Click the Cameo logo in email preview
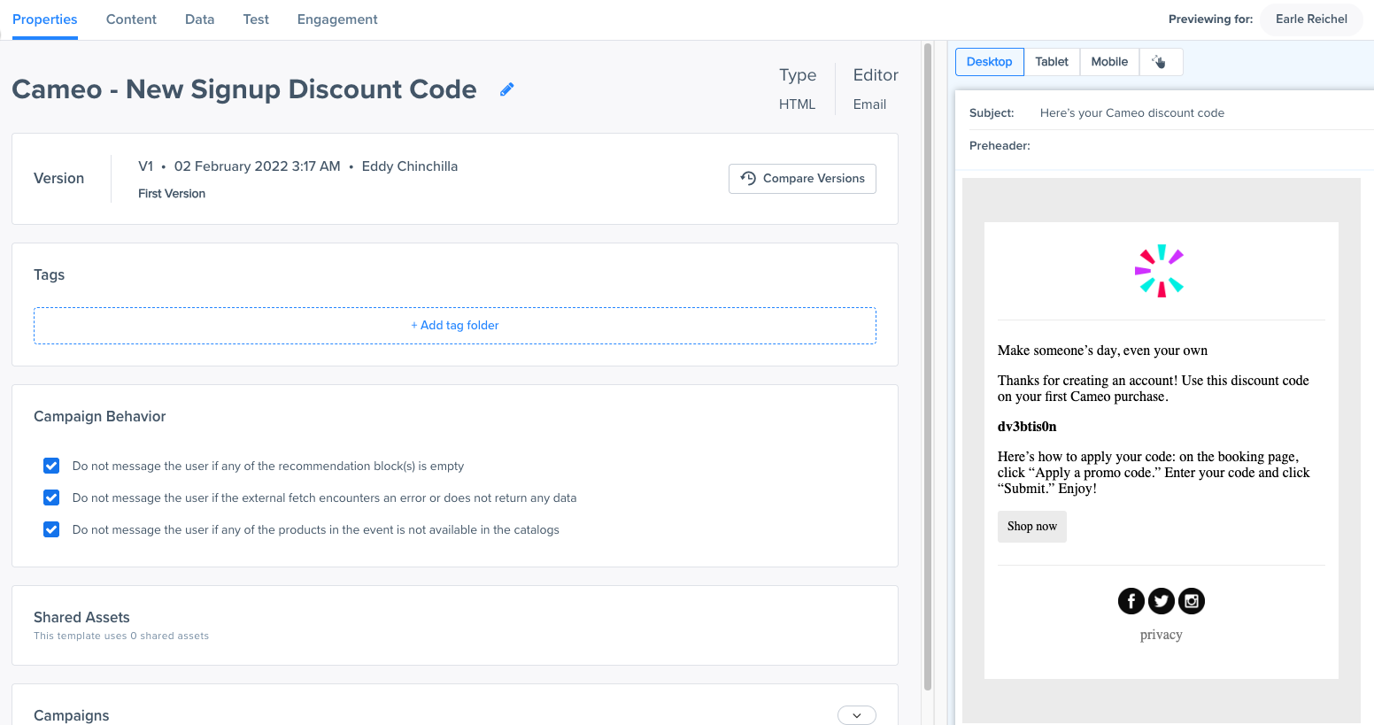 [1161, 271]
